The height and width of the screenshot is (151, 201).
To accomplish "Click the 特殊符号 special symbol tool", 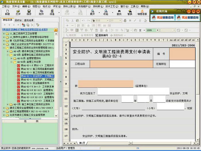I will pyautogui.click(x=87, y=35).
